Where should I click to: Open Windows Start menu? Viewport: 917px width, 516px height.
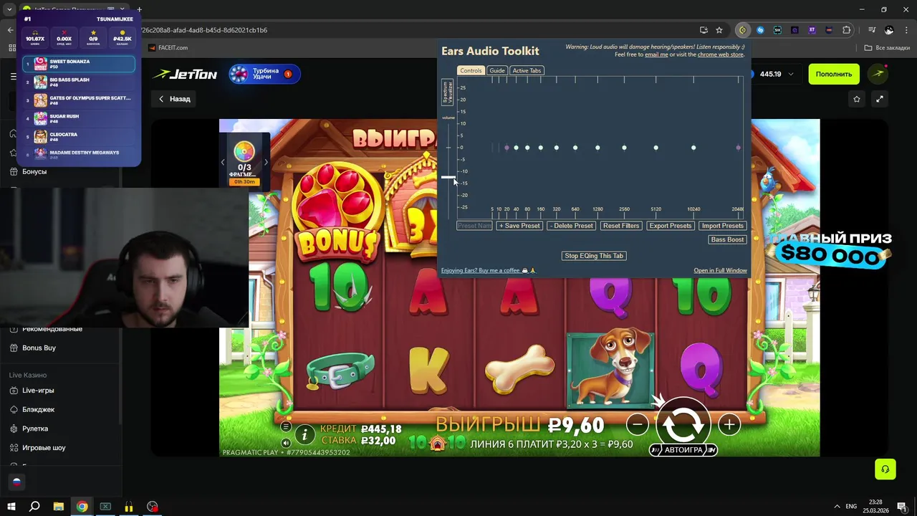coord(11,507)
